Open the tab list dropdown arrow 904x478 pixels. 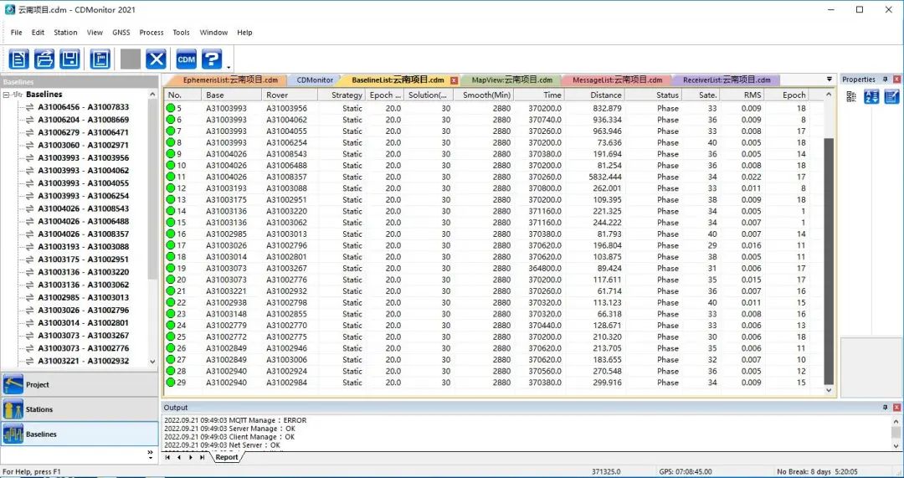(830, 80)
